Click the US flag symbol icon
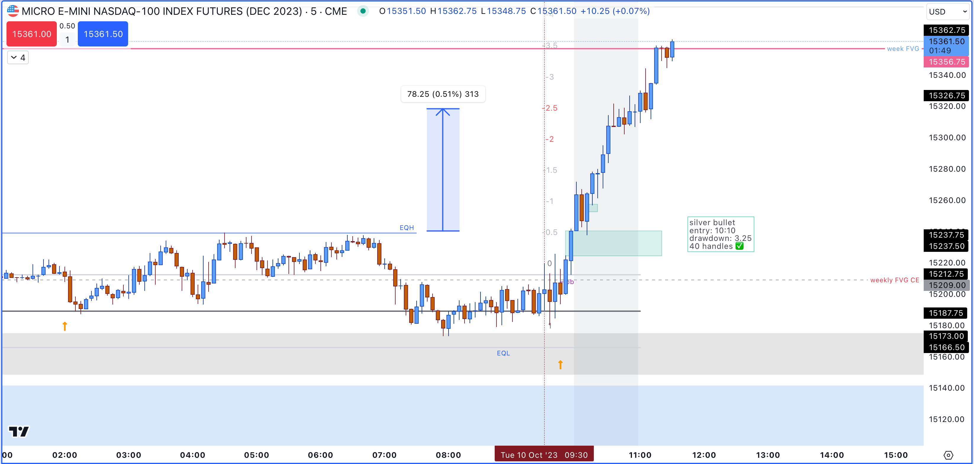 [13, 11]
